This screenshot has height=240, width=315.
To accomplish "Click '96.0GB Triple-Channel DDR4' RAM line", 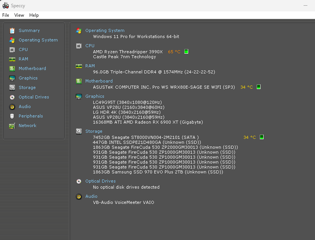I will pyautogui.click(x=154, y=72).
